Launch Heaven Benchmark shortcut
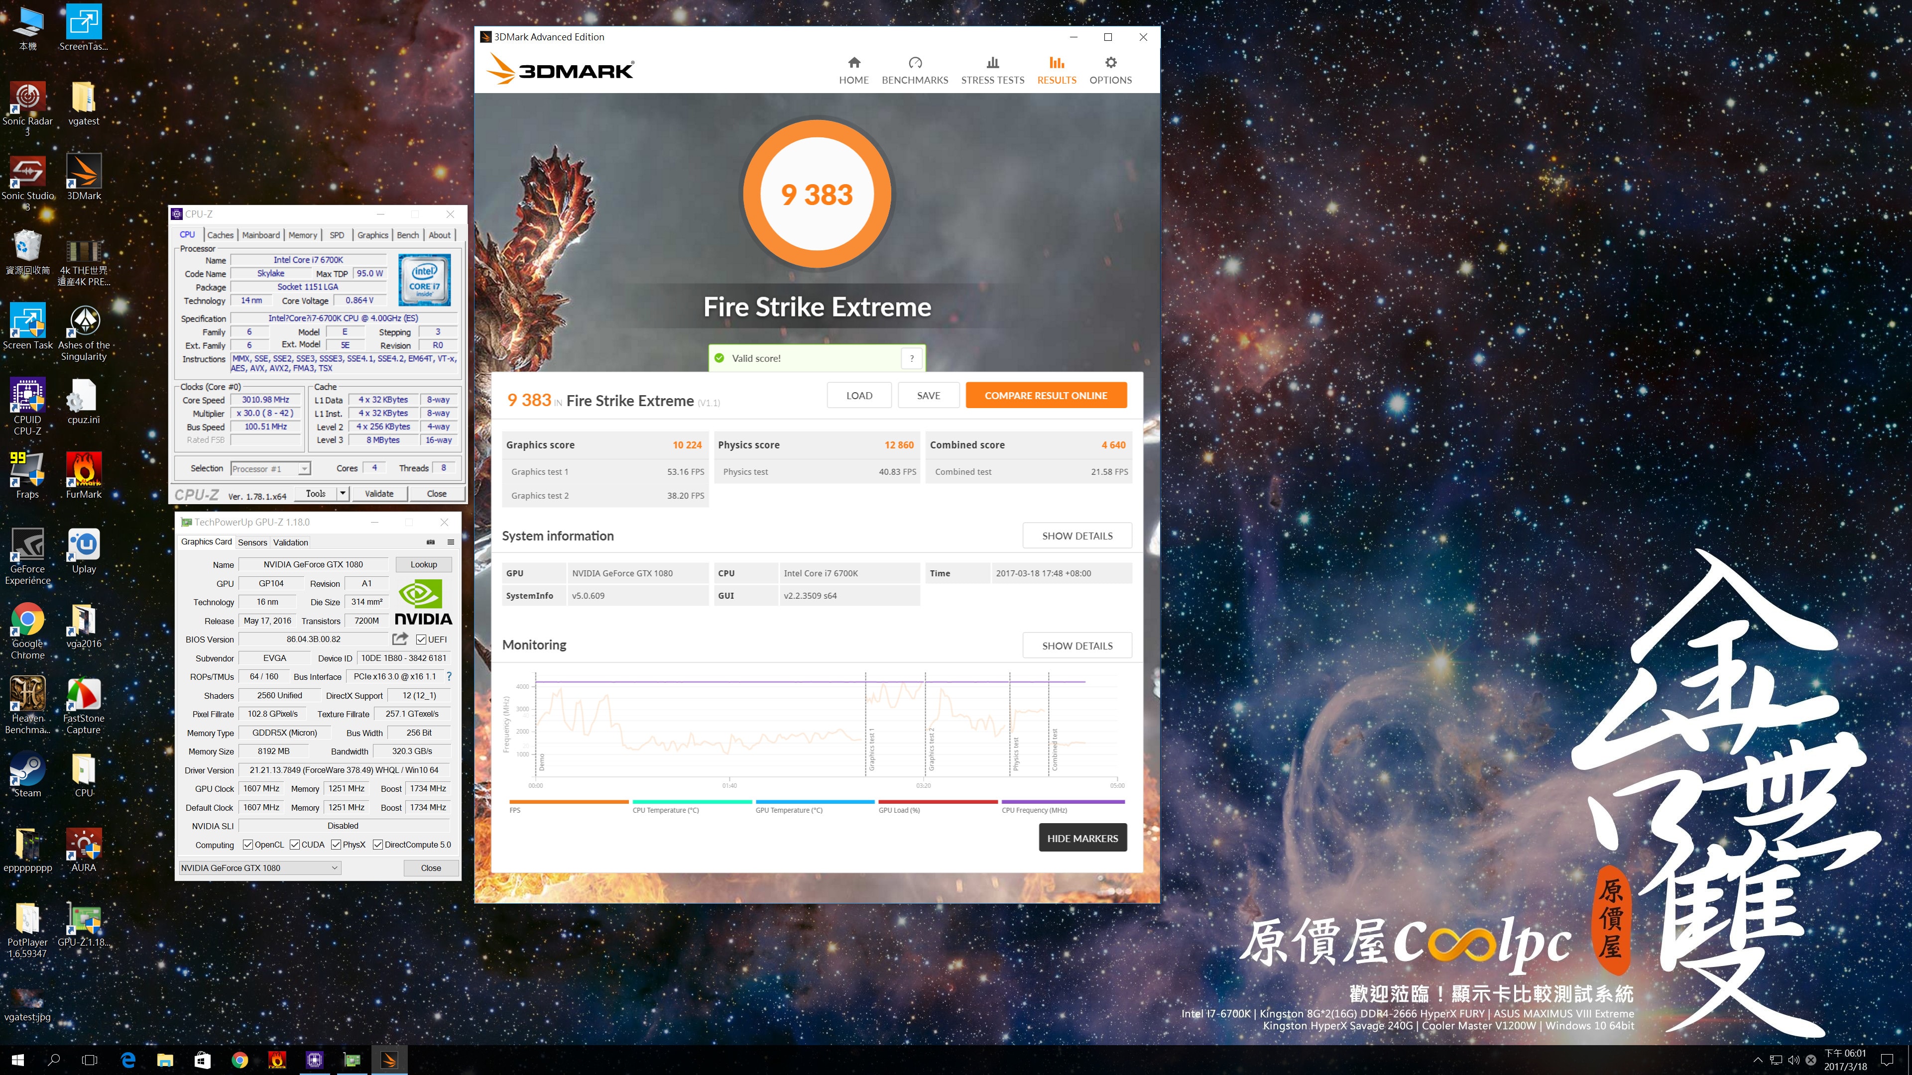 point(27,706)
